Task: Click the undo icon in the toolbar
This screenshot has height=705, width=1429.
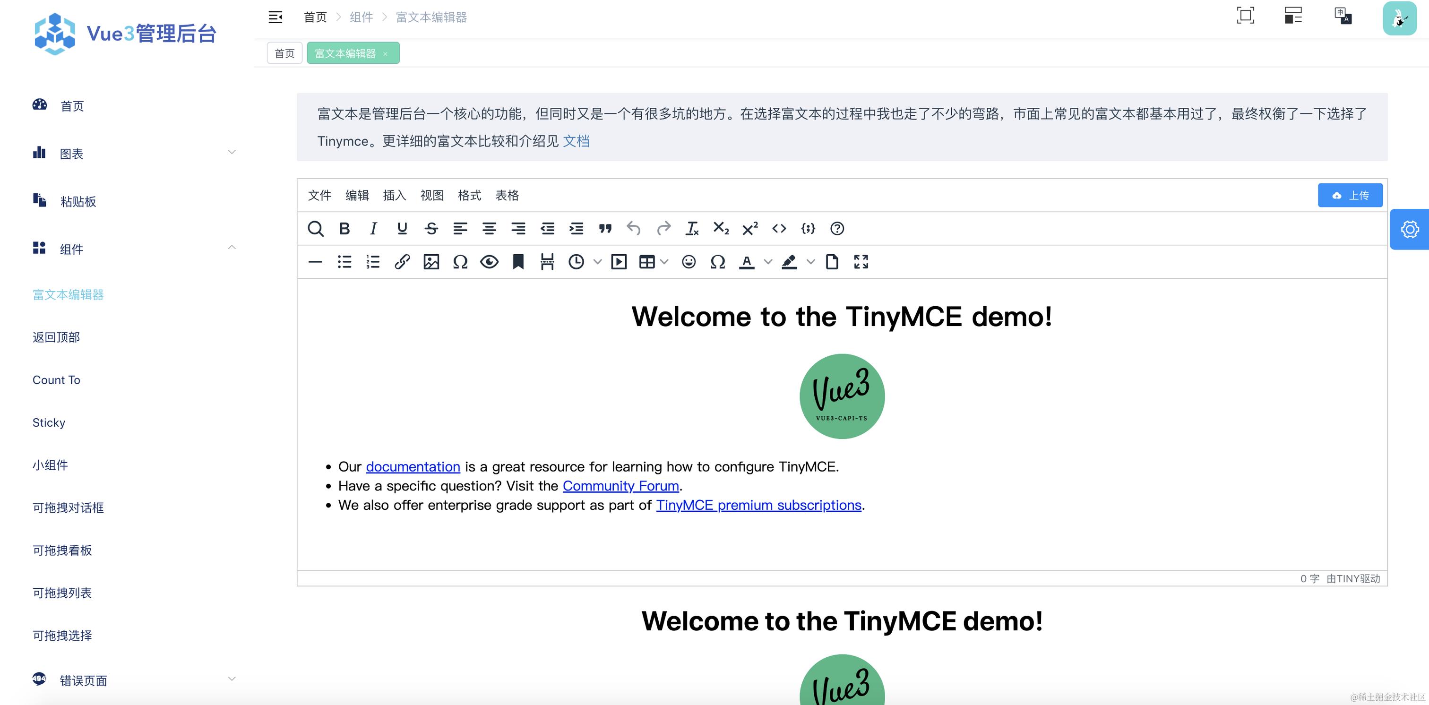Action: (634, 229)
